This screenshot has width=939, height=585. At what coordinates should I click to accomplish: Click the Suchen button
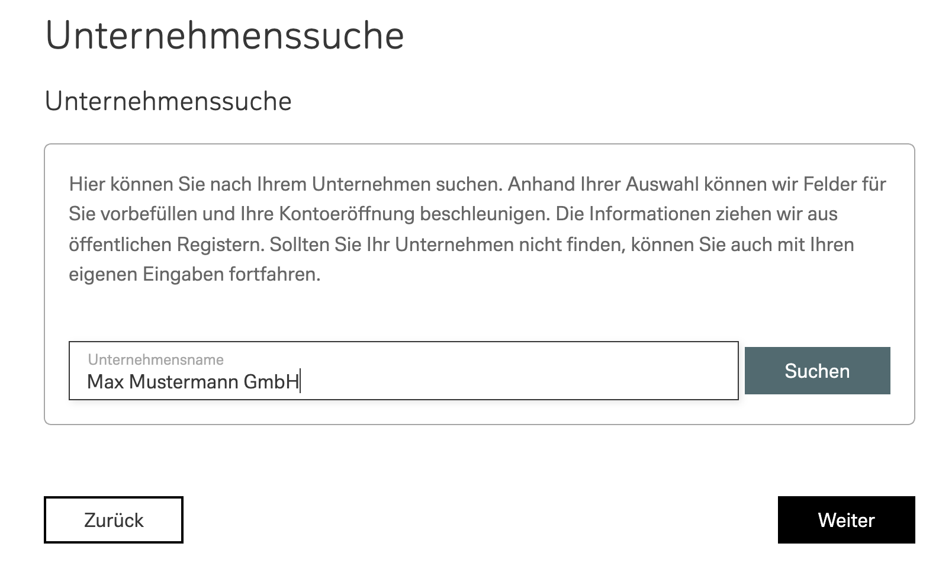(817, 371)
